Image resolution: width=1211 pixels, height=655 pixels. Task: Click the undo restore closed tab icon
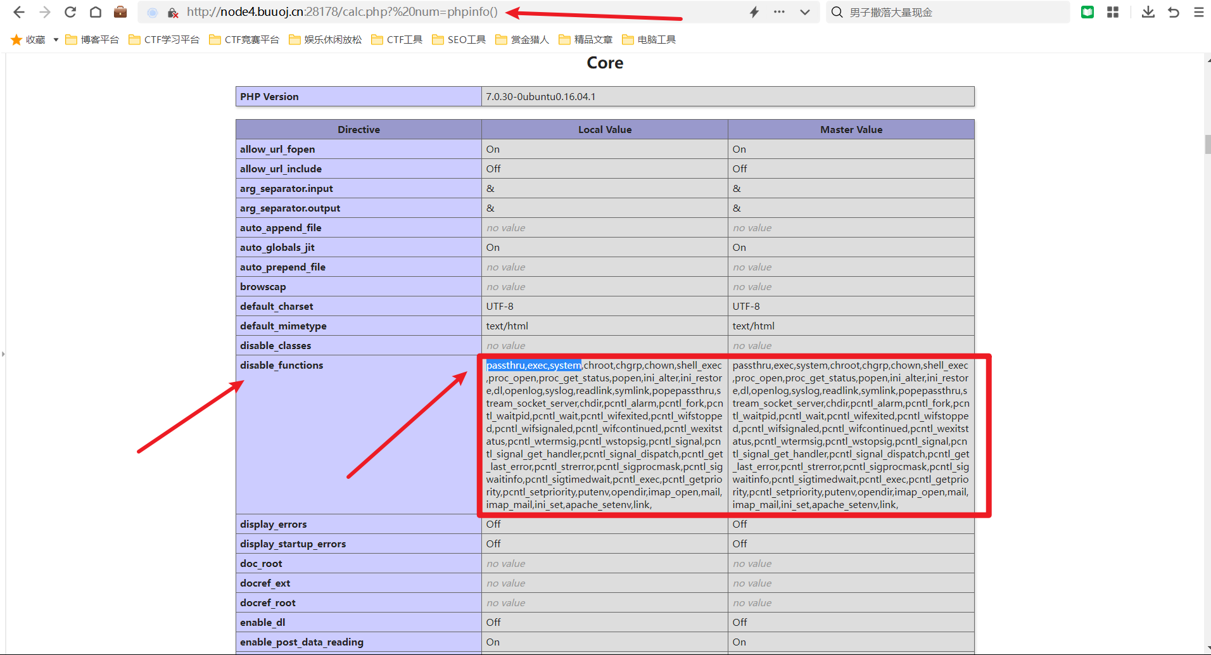[x=1174, y=12]
